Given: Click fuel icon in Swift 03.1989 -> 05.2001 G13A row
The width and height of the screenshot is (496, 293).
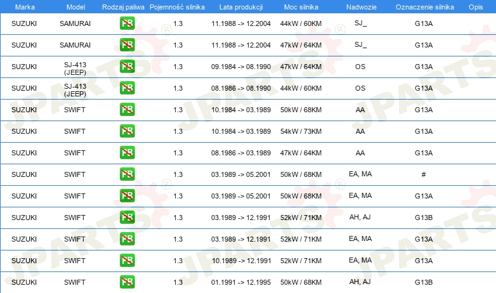Looking at the screenshot, I should point(127,195).
